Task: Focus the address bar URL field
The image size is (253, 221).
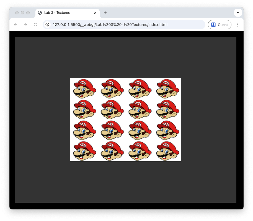Action: click(125, 25)
